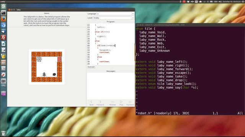Click the right(); line in program editor
The image size is (245, 137).
[102, 37]
